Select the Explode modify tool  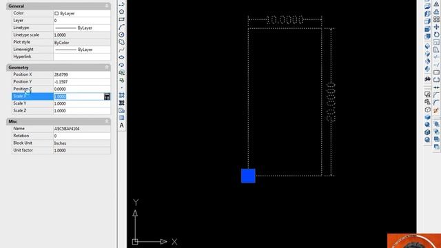tap(436, 110)
